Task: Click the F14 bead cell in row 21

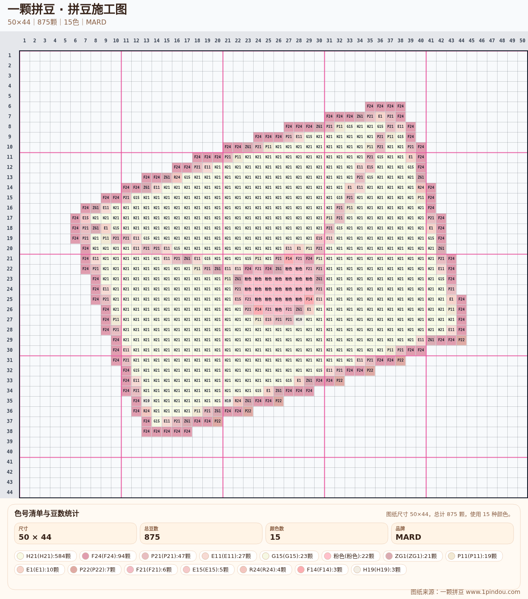Action: [289, 259]
